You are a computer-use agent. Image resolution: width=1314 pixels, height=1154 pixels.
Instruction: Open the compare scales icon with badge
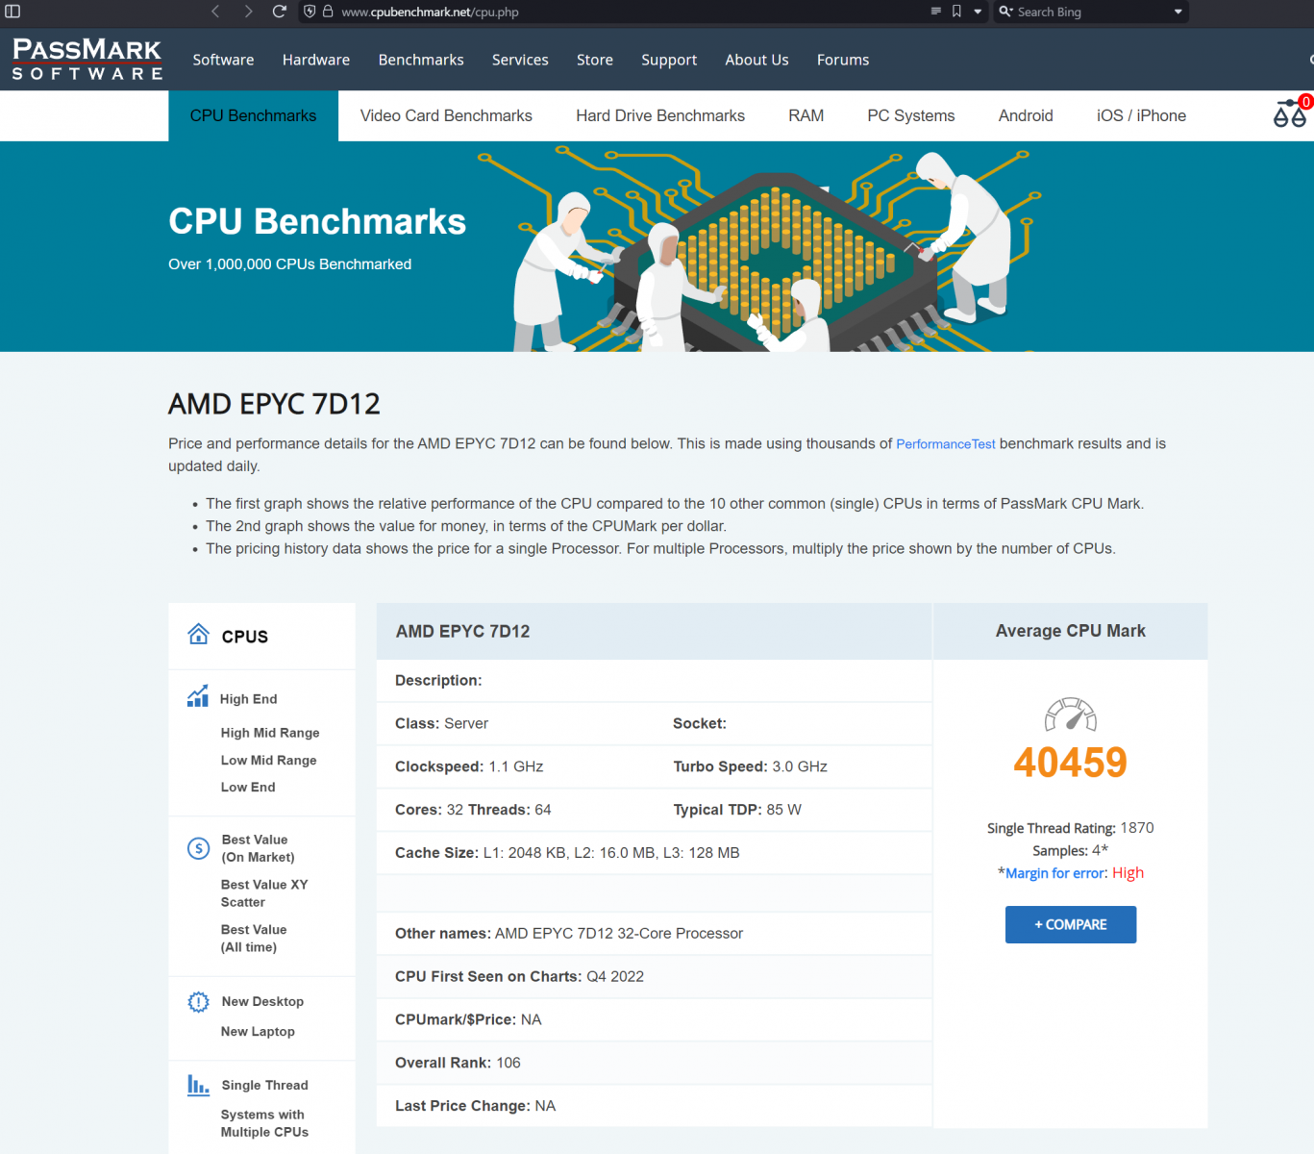(x=1291, y=113)
